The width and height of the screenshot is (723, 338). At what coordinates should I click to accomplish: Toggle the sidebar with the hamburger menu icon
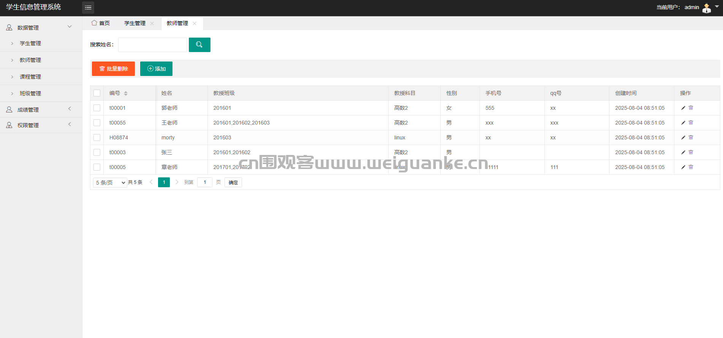click(x=88, y=8)
